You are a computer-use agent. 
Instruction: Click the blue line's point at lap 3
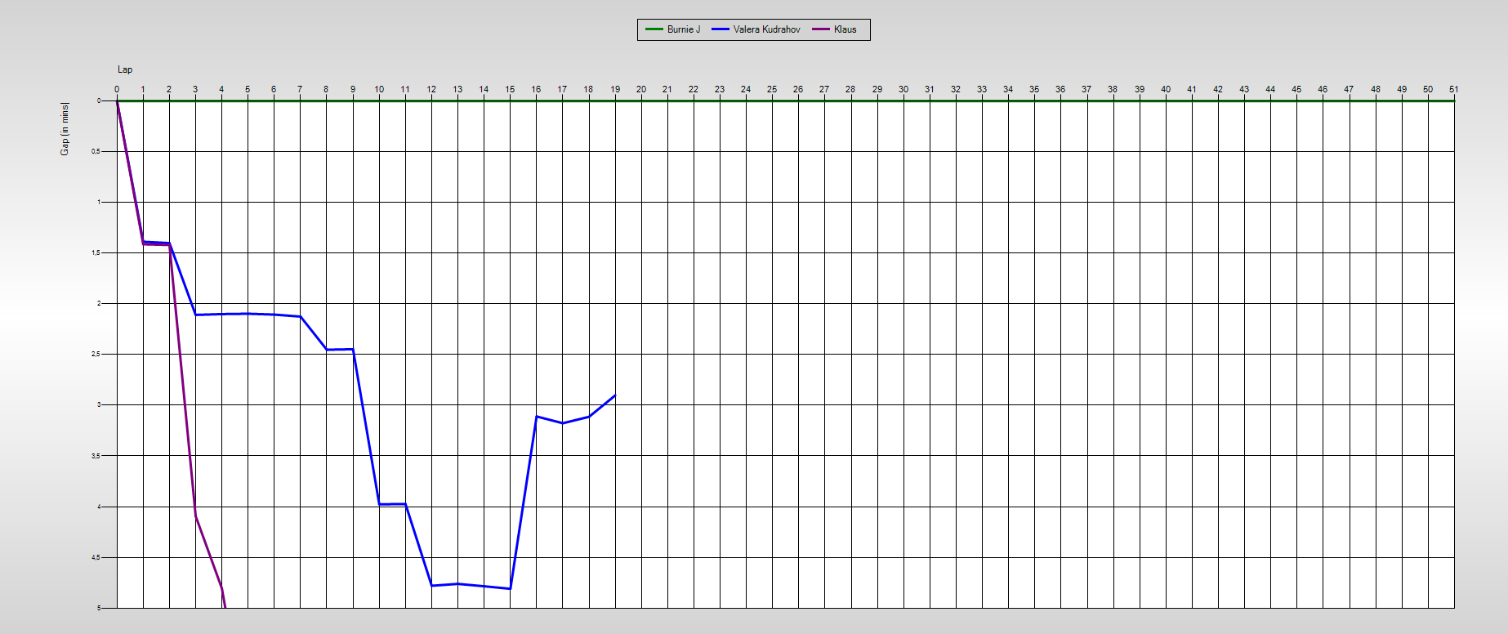pyautogui.click(x=196, y=315)
